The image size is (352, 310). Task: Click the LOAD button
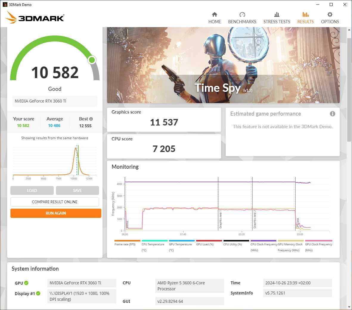(32, 190)
